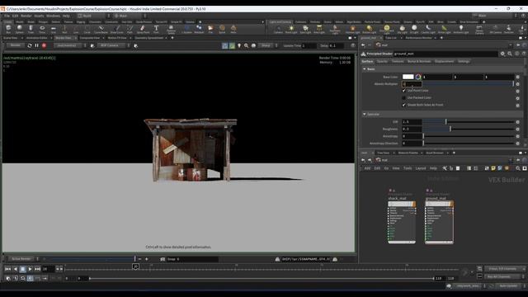Click the Albedo Multiplier input field
528x297 pixels.
coord(412,84)
